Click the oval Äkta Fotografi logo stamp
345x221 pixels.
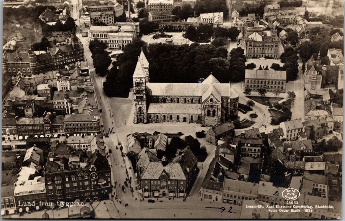coord(291,194)
